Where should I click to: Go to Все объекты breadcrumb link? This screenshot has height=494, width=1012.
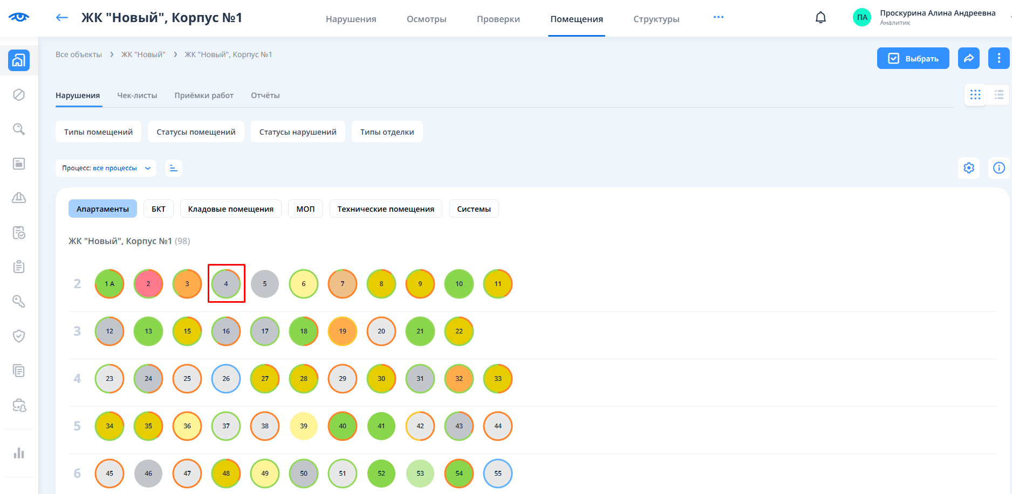[79, 54]
